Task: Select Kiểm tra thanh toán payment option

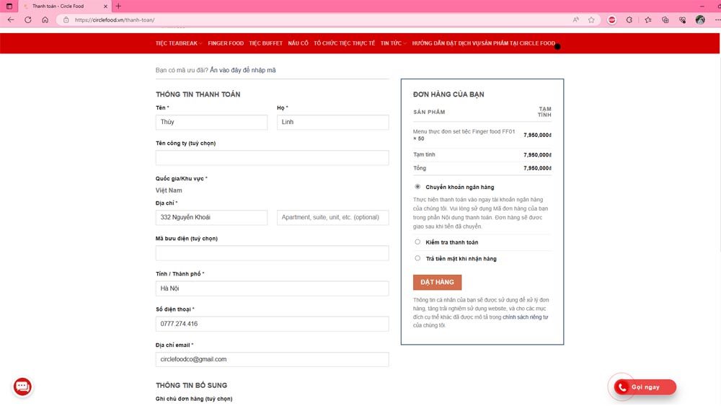Action: [x=417, y=242]
